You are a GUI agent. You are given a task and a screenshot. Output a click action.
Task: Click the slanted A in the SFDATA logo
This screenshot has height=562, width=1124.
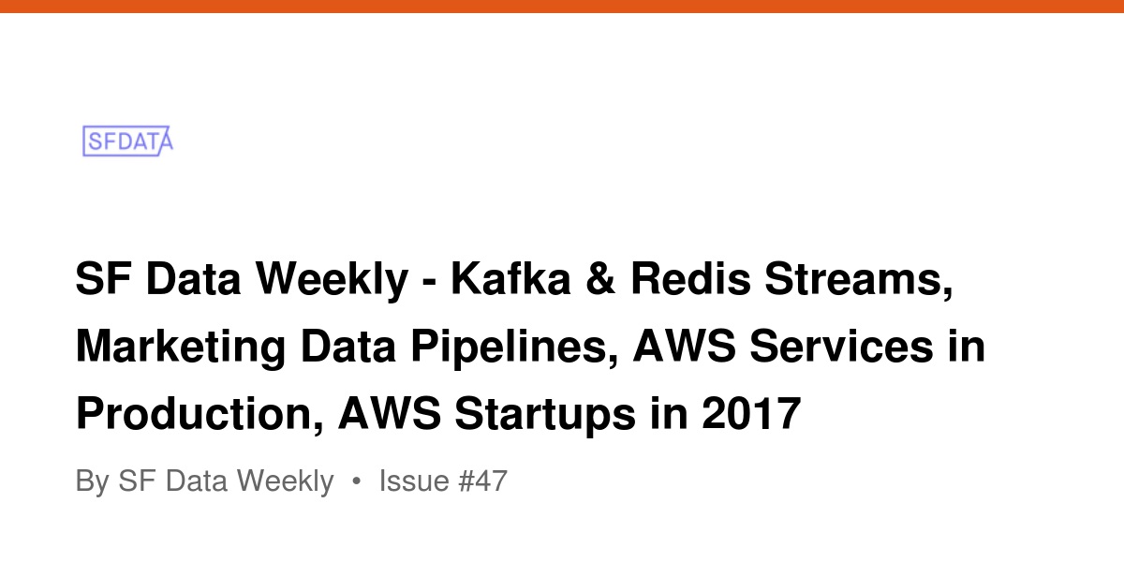(165, 141)
